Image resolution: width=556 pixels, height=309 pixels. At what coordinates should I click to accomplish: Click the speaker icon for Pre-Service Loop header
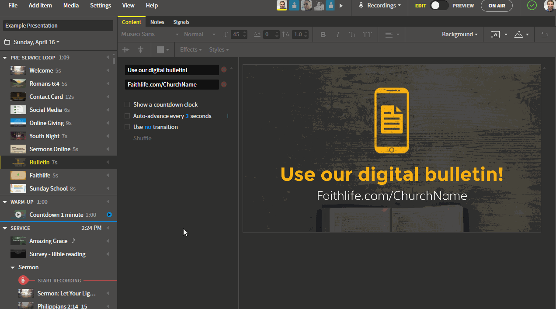(108, 57)
